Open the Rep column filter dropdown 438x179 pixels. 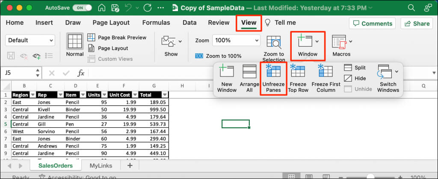[60, 95]
